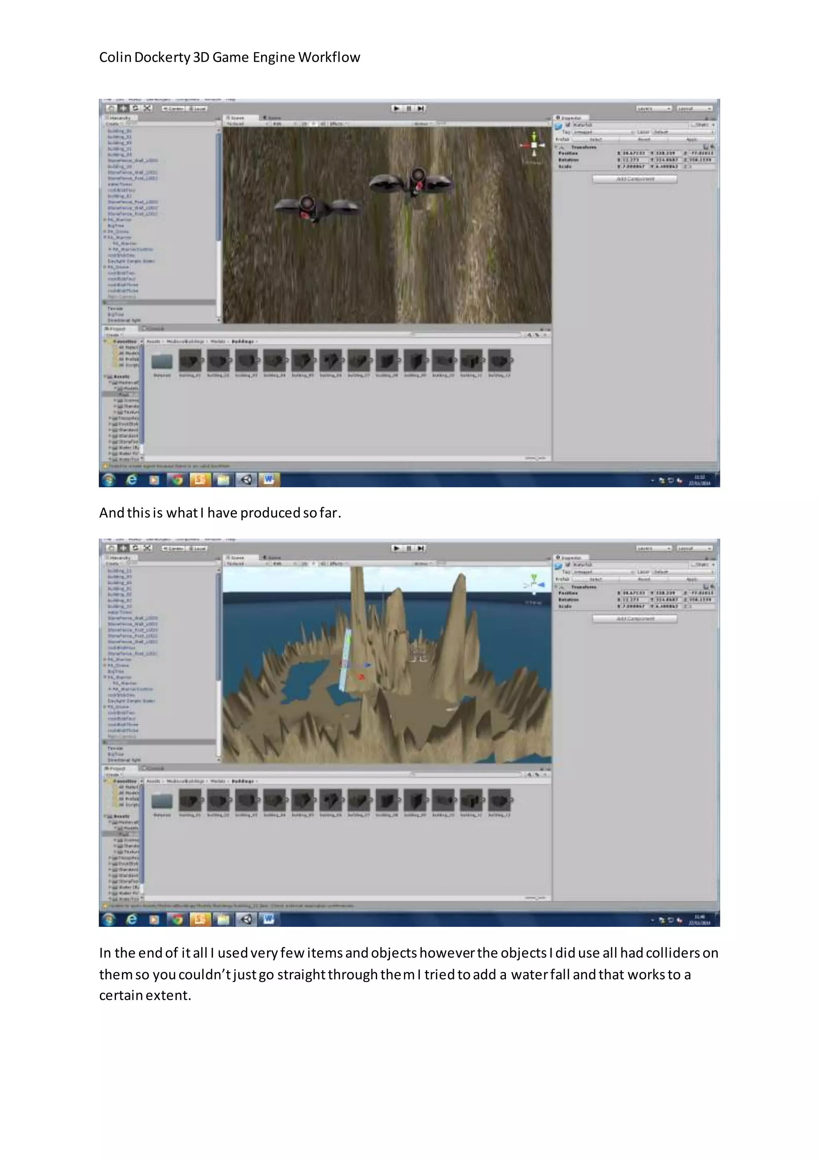Select the Hand tool in the drone scene screenshot
The height and width of the screenshot is (1159, 819).
click(111, 108)
